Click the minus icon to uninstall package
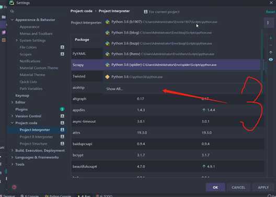Image resolution: width=276 pixels, height=197 pixels. 271,45
